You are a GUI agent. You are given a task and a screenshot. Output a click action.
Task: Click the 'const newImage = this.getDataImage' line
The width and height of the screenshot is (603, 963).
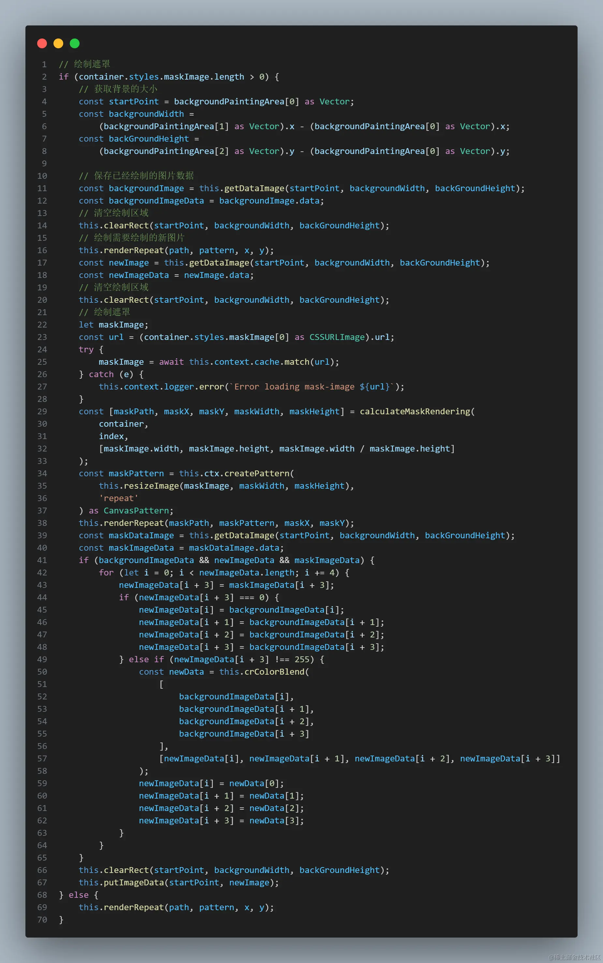[284, 263]
